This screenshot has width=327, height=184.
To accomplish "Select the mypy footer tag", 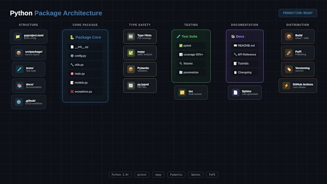I will click(158, 174).
